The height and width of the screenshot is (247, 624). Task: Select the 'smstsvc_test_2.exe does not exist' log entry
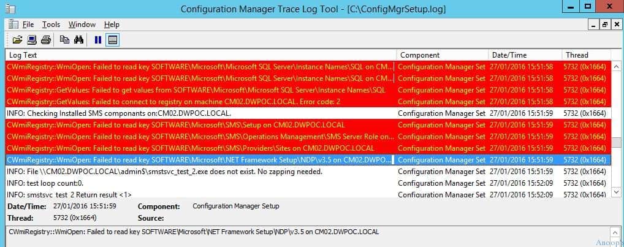[308, 172]
